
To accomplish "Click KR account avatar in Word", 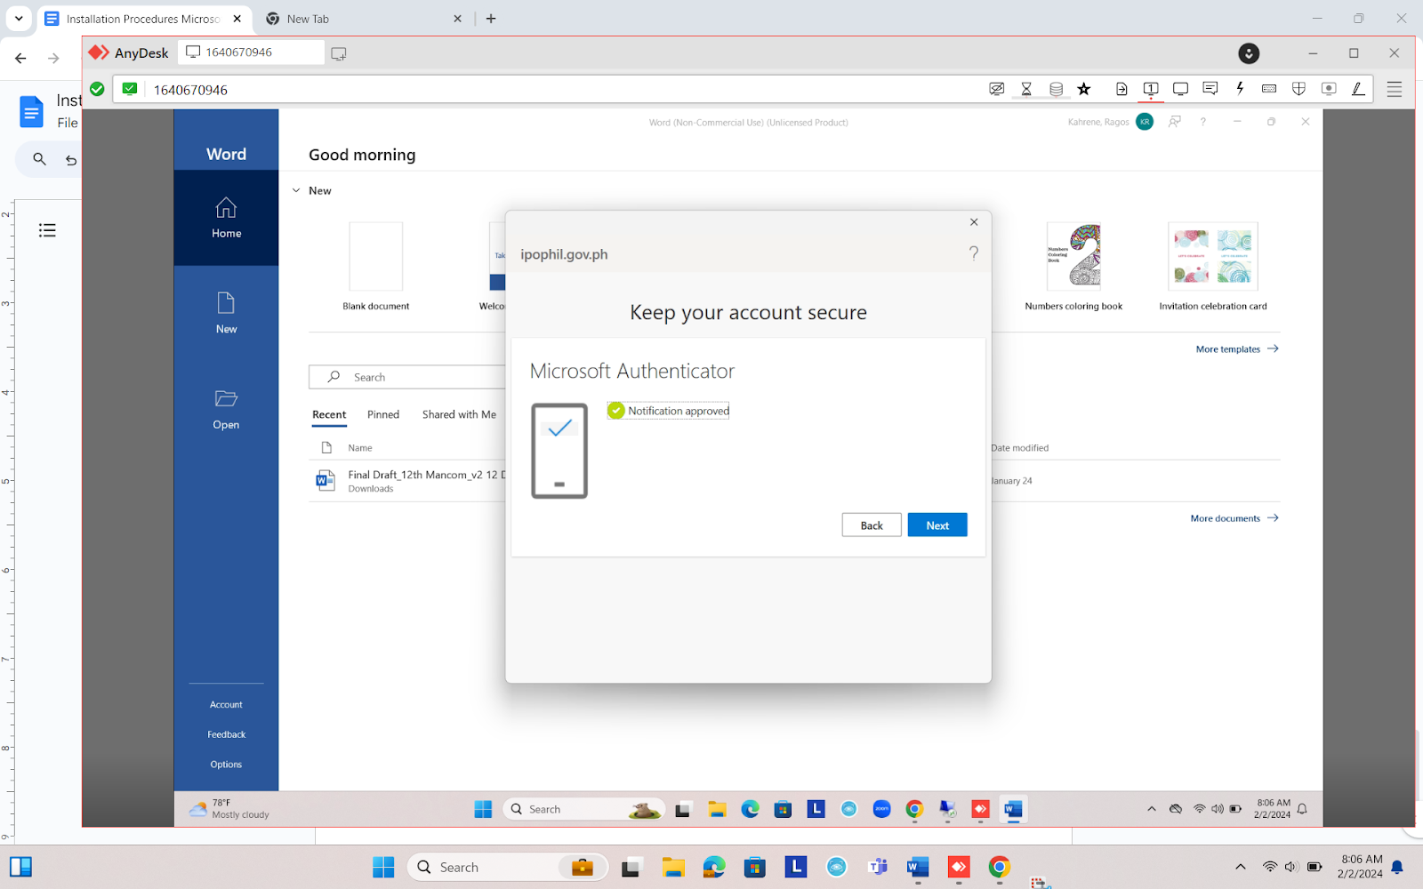I will (1145, 122).
